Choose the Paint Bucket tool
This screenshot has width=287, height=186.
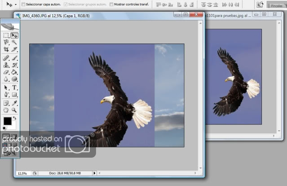coord(14,72)
